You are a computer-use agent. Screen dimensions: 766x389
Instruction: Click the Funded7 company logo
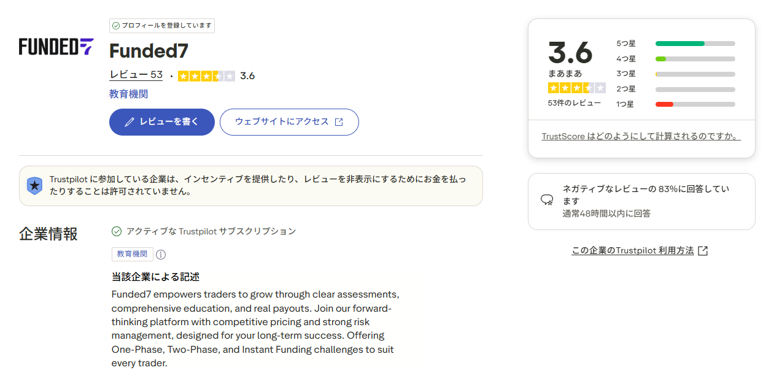click(56, 47)
